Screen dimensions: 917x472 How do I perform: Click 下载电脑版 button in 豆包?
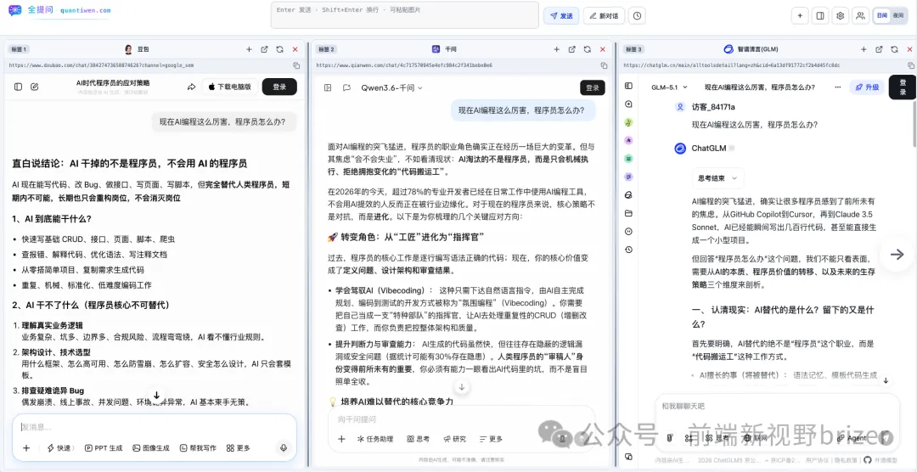[x=230, y=87]
